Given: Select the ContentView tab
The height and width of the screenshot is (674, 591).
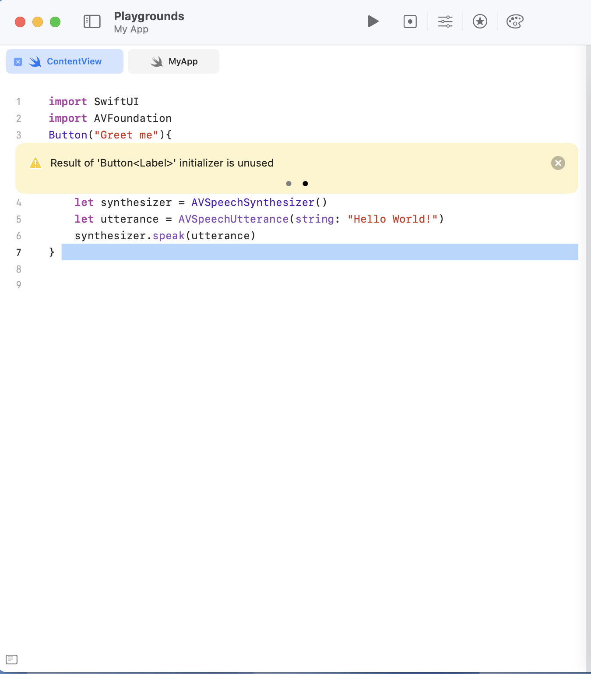Looking at the screenshot, I should point(65,61).
